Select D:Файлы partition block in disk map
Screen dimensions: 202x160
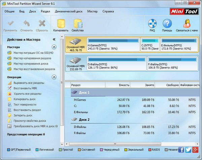pos(116,63)
